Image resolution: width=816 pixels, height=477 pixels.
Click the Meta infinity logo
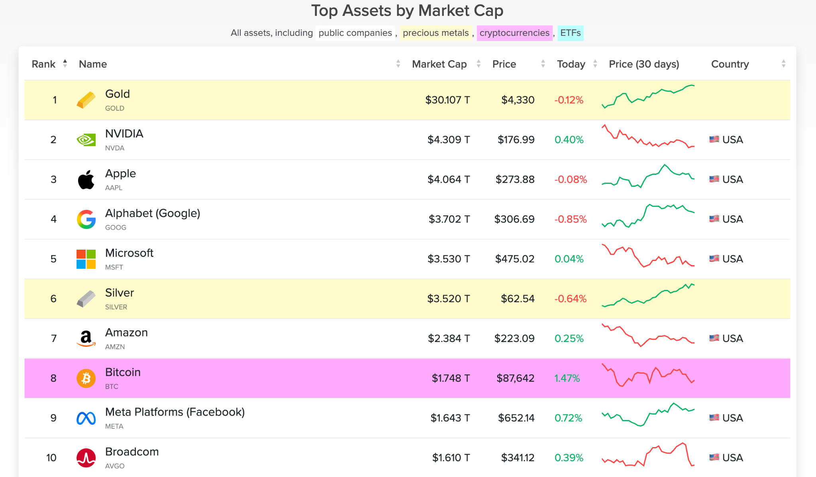[x=86, y=418]
